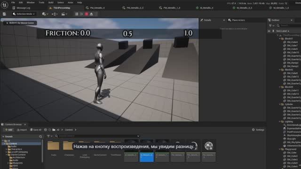Image resolution: width=301 pixels, height=169 pixels.
Task: Open the Edit menu
Action: click(x=21, y=2)
